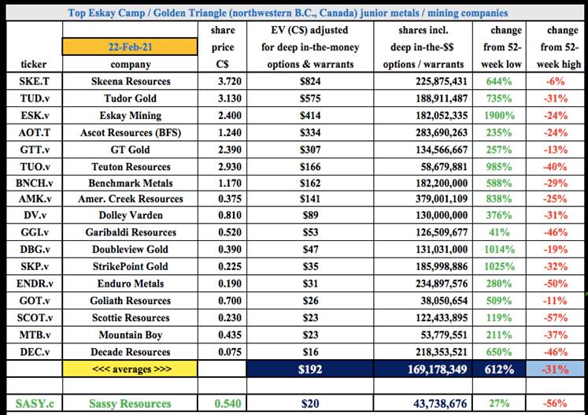Click the DV.v ticker cell

(x=34, y=216)
